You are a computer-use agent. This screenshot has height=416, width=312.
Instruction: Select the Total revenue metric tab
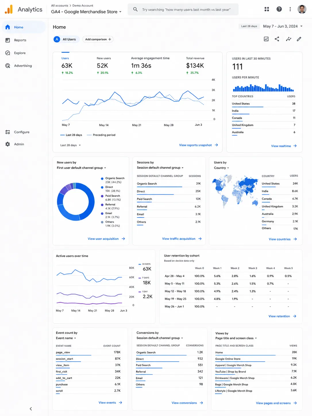coord(195,66)
